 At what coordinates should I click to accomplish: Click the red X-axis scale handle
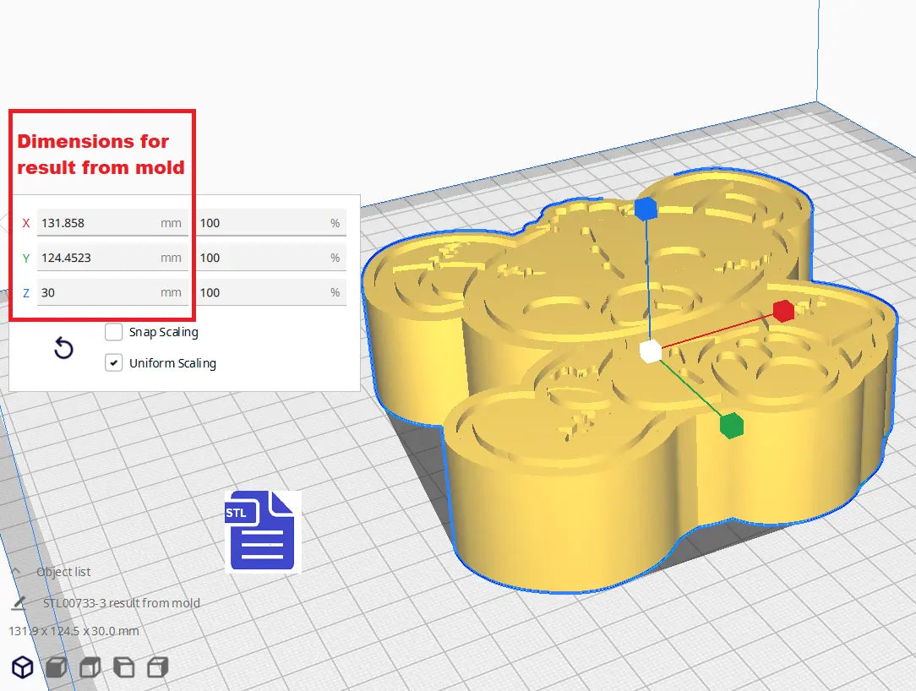pyautogui.click(x=783, y=311)
